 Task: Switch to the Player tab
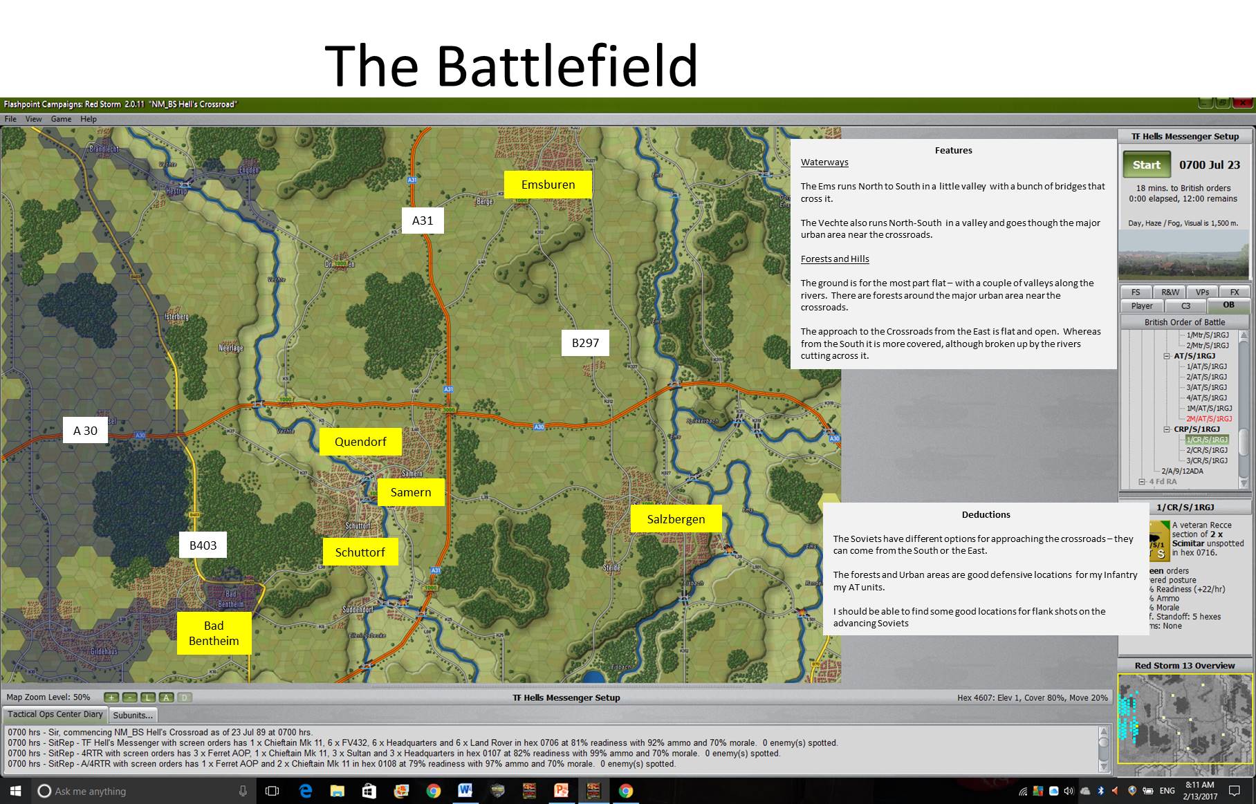1142,306
